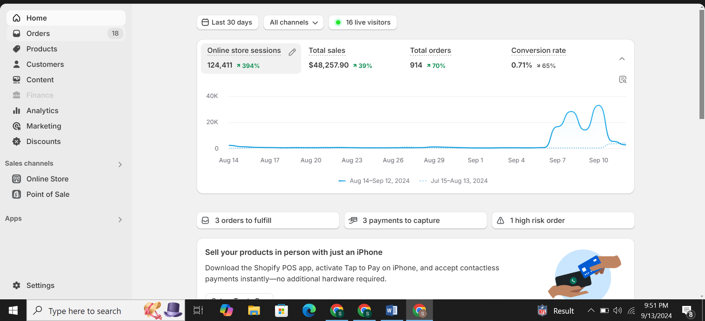Show hidden system tray icons
The height and width of the screenshot is (321, 705).
pyautogui.click(x=591, y=311)
